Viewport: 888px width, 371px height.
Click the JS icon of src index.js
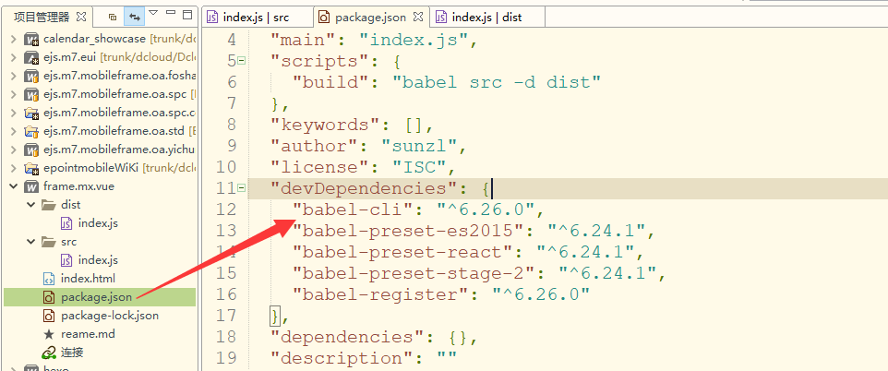click(66, 260)
